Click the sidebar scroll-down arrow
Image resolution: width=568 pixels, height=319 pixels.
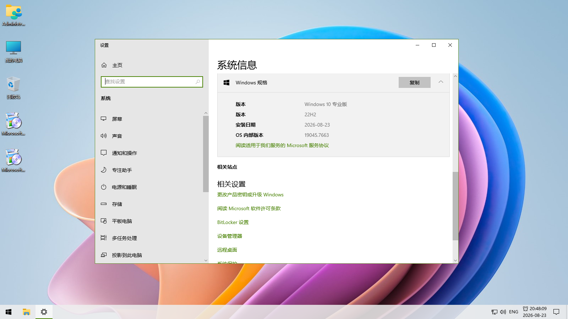point(206,261)
